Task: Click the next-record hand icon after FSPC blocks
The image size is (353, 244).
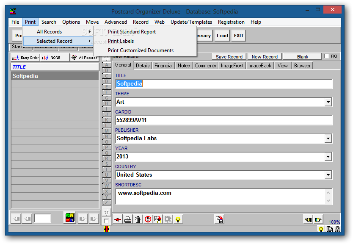Action: click(x=83, y=219)
